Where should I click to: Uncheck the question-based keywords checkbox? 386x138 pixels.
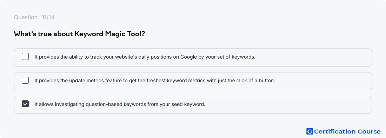point(25,104)
